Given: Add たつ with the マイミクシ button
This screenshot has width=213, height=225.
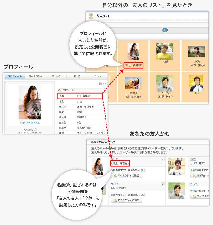Looking at the screenshot, I should click(x=200, y=196).
